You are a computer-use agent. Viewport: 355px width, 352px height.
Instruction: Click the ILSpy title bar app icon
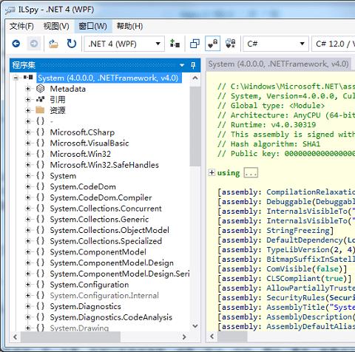click(10, 10)
